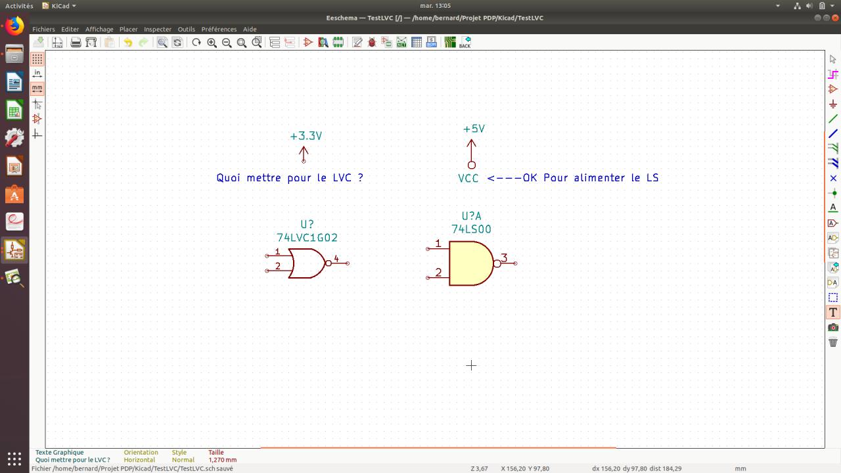Image resolution: width=841 pixels, height=473 pixels.
Task: Run electrical rules check (bug icon)
Action: pyautogui.click(x=372, y=43)
